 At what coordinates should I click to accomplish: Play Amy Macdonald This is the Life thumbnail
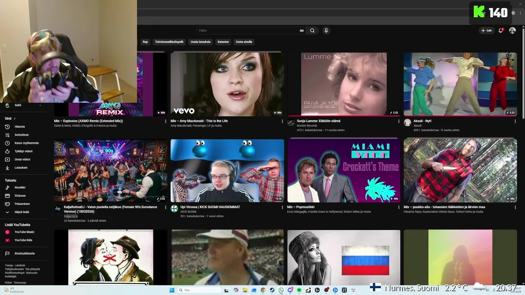point(227,84)
